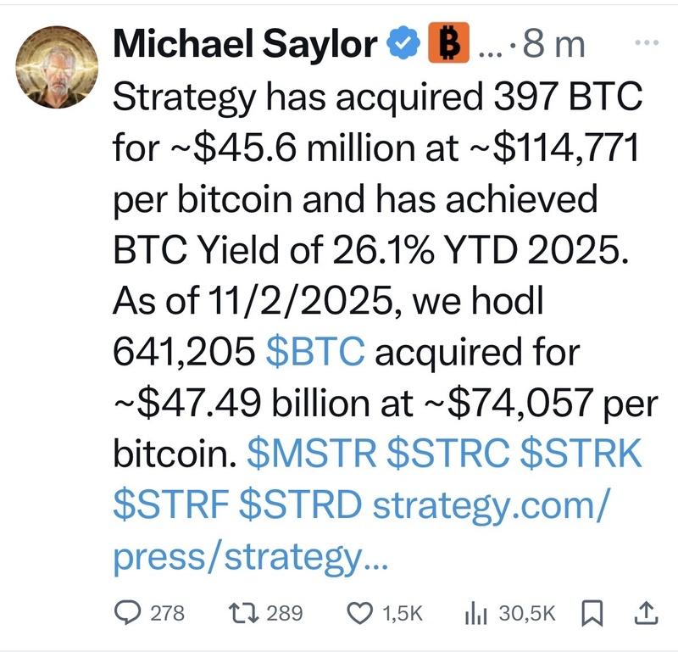Open the $STRD cashtag link
This screenshot has height=652, width=678.
tap(301, 506)
